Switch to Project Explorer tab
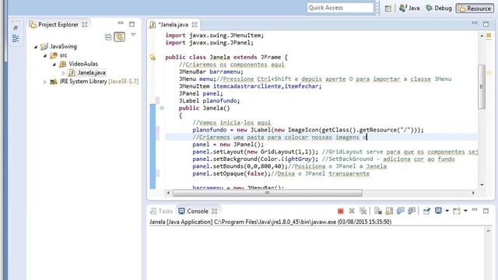 pyautogui.click(x=58, y=24)
